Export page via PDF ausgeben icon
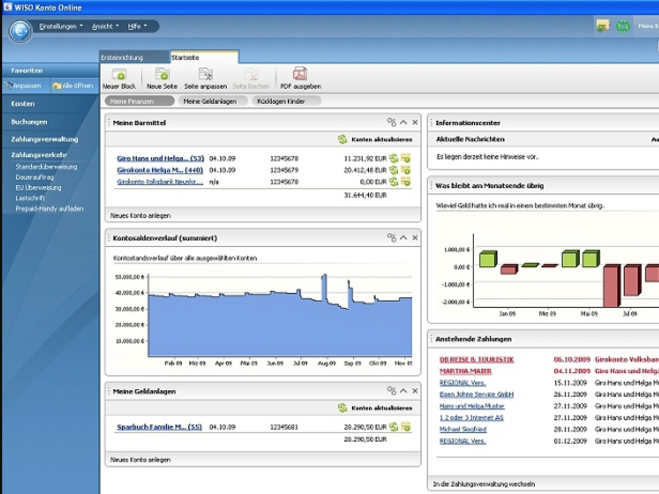 (300, 75)
